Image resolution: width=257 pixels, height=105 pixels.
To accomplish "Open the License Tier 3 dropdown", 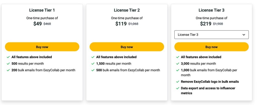I will pyautogui.click(x=211, y=35).
